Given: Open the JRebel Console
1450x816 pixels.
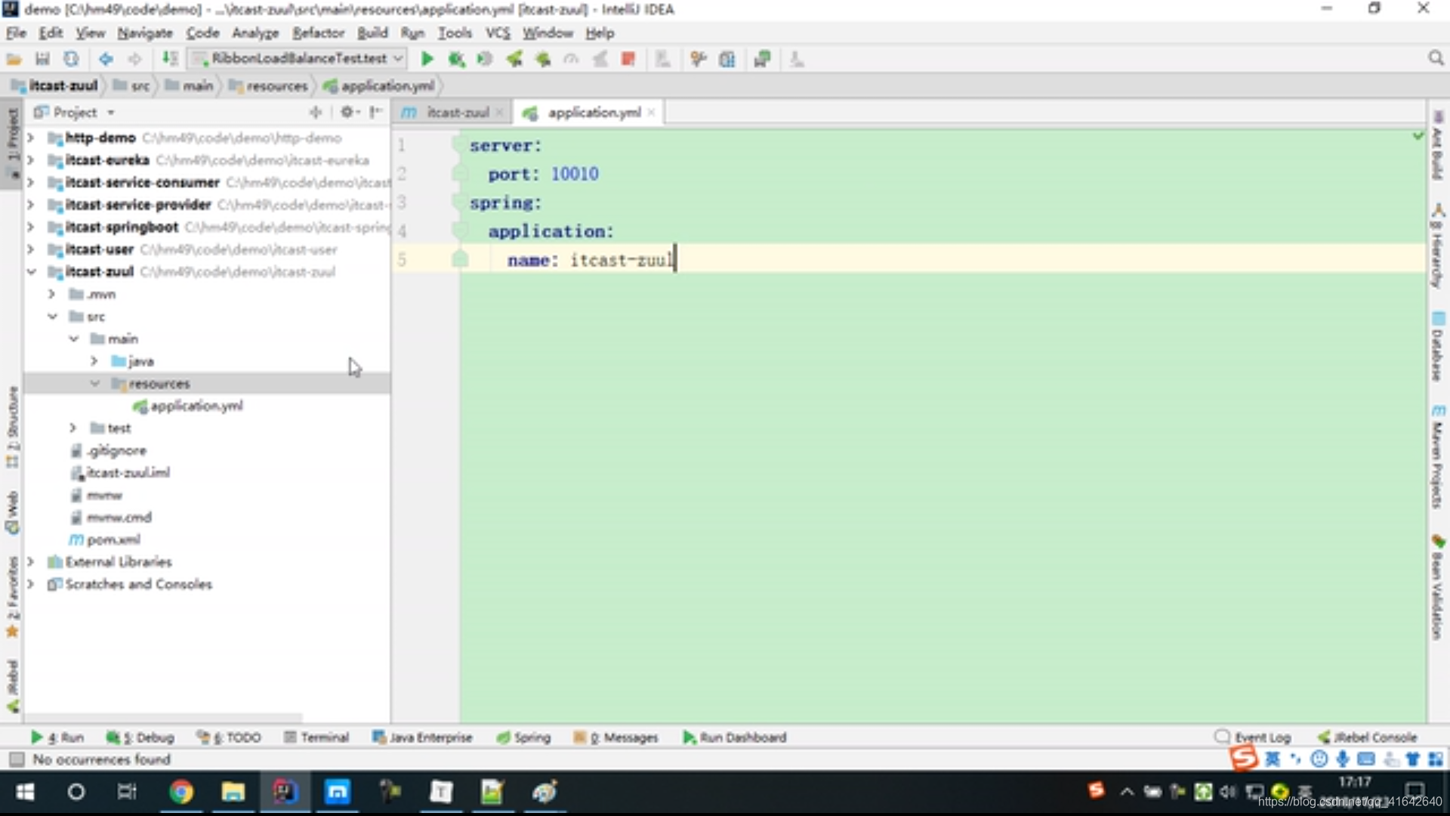Looking at the screenshot, I should (x=1368, y=737).
